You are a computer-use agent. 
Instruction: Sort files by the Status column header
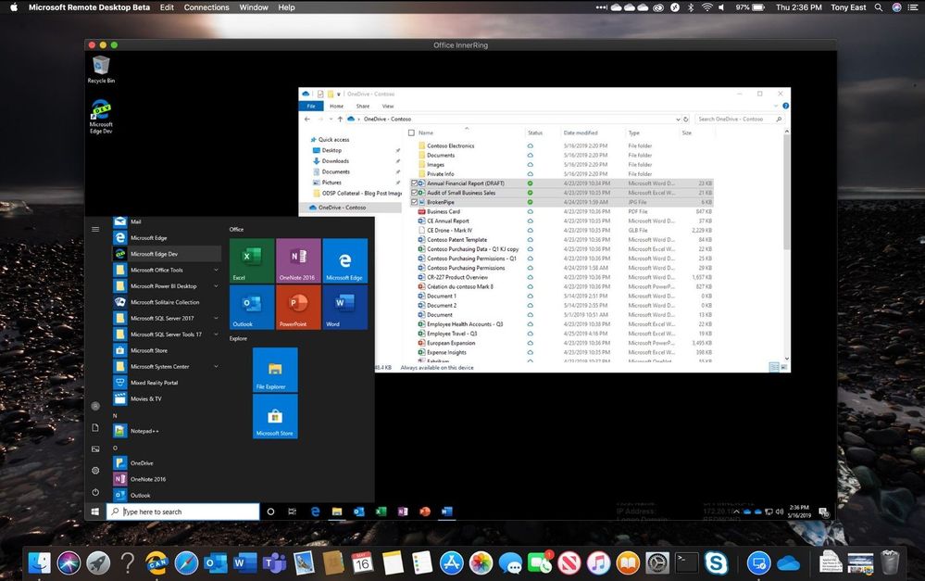pos(535,133)
